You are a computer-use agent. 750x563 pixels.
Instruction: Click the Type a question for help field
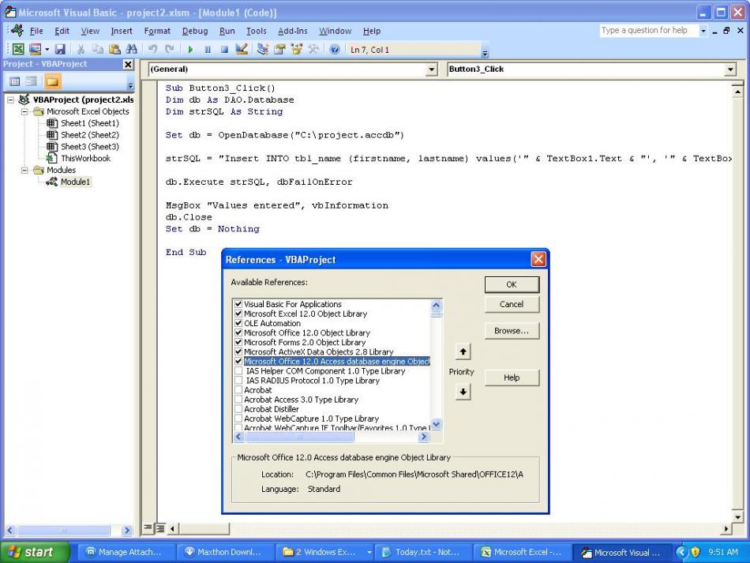coord(649,31)
